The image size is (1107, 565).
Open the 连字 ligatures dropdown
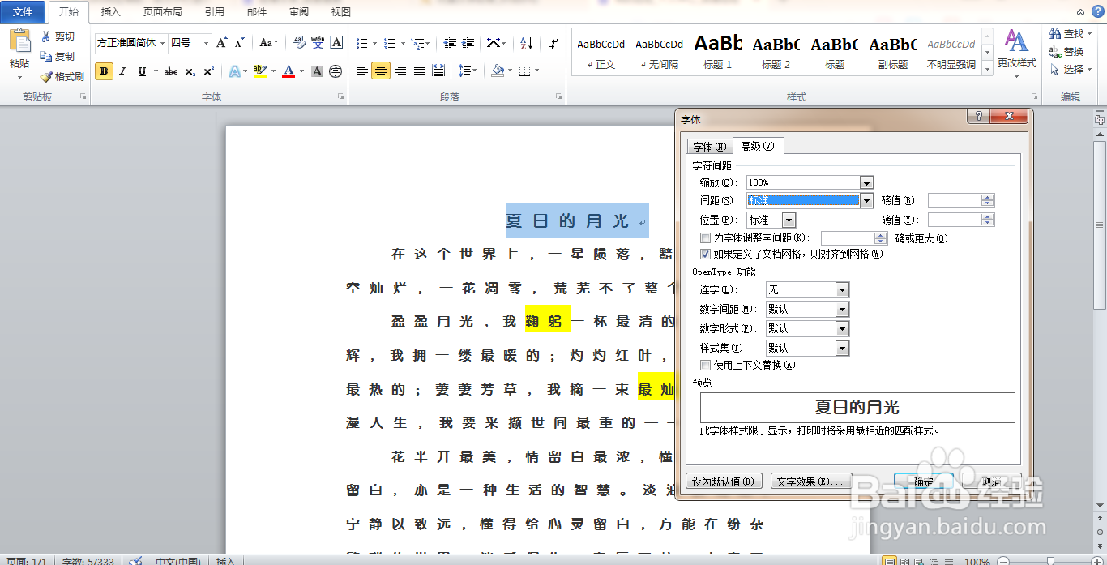point(841,289)
